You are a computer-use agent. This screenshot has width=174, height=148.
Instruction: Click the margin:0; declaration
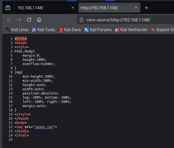coord(32,55)
